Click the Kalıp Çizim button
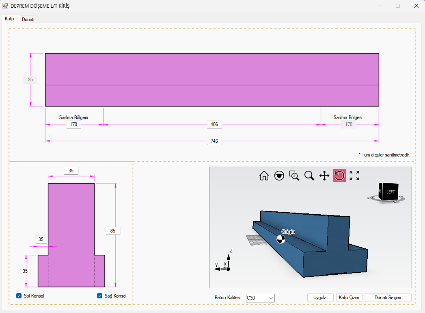Image resolution: width=425 pixels, height=313 pixels. click(x=349, y=298)
